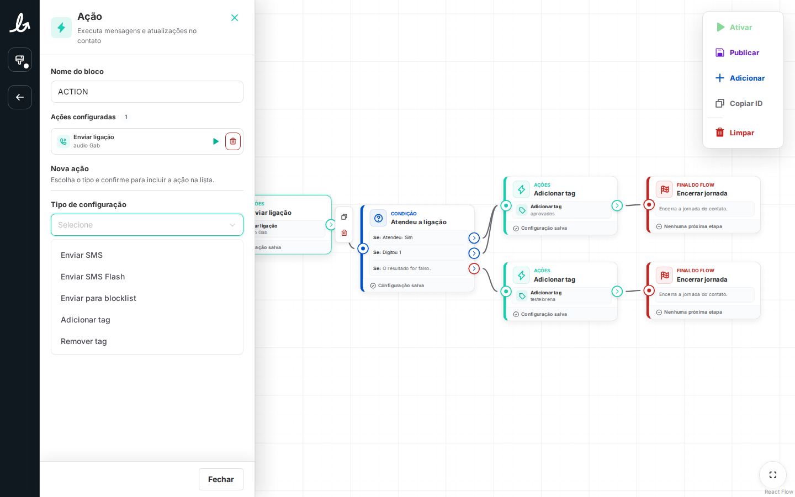Click the duplicate node icon beside Enviar ligação

(x=344, y=217)
